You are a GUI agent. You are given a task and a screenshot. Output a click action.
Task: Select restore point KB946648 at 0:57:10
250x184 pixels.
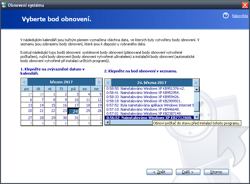tap(149, 109)
